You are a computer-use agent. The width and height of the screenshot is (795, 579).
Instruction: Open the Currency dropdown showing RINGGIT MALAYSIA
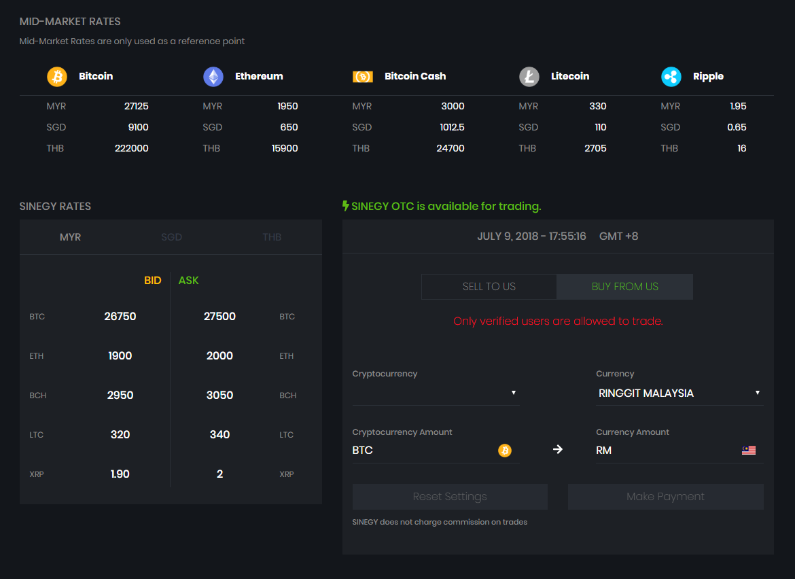click(x=679, y=393)
